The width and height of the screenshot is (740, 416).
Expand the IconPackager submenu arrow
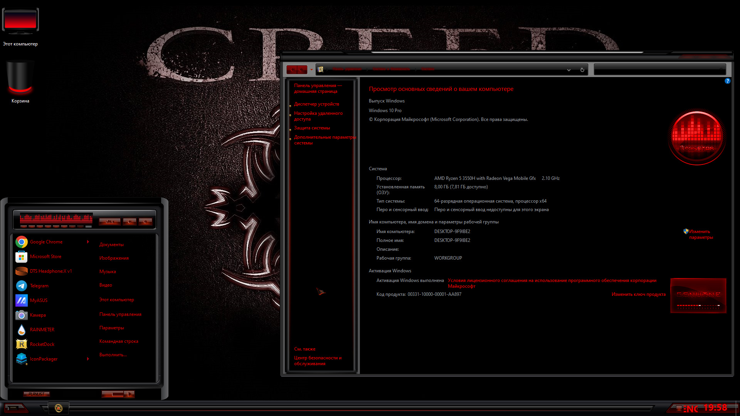tap(88, 359)
